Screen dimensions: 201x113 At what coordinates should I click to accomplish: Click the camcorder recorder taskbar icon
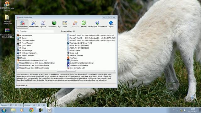(41, 110)
